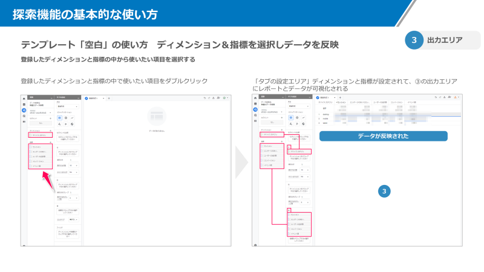Select 自由形式1 tab in left screenshot

point(96,97)
